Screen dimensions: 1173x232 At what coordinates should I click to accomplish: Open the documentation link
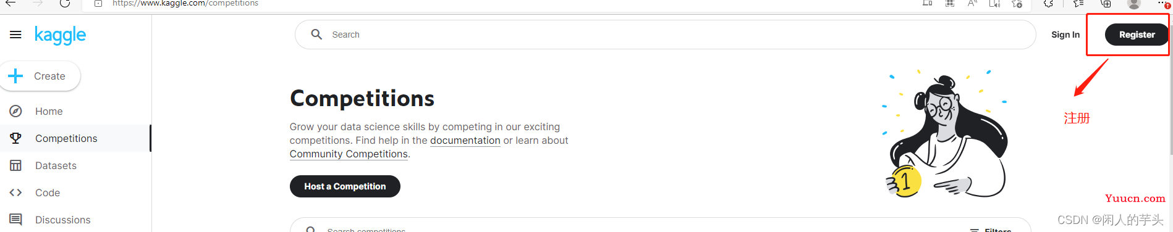click(465, 140)
